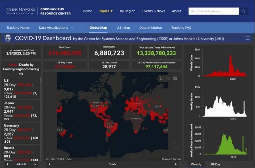
Task: Show the map legend list icon
Action: [x=168, y=78]
